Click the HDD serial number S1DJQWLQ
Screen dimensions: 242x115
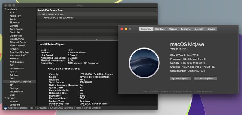(x=86, y=82)
